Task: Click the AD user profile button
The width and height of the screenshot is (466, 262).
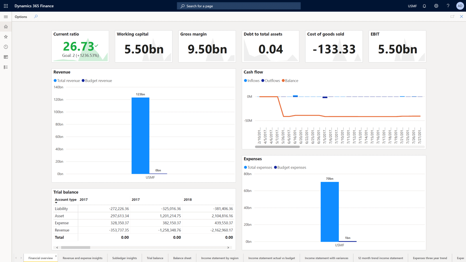Action: pos(460,6)
